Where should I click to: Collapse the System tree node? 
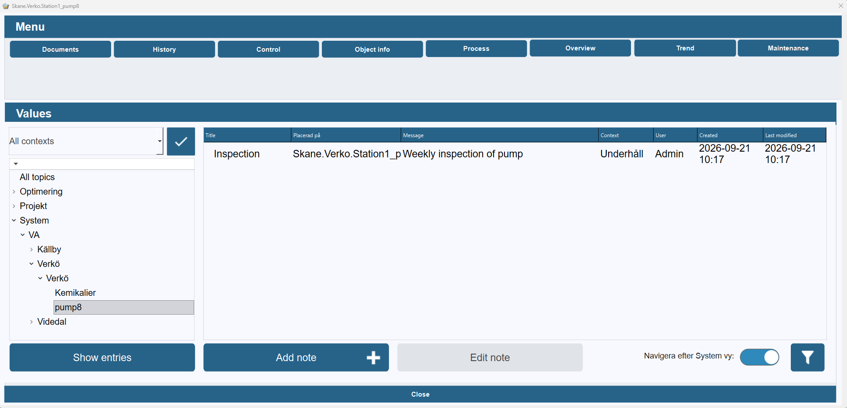tap(14, 220)
